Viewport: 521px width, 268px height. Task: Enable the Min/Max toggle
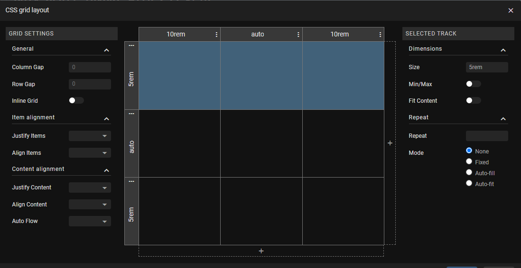(473, 84)
